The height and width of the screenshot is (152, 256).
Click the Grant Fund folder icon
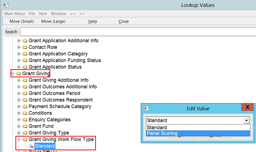point(25,126)
